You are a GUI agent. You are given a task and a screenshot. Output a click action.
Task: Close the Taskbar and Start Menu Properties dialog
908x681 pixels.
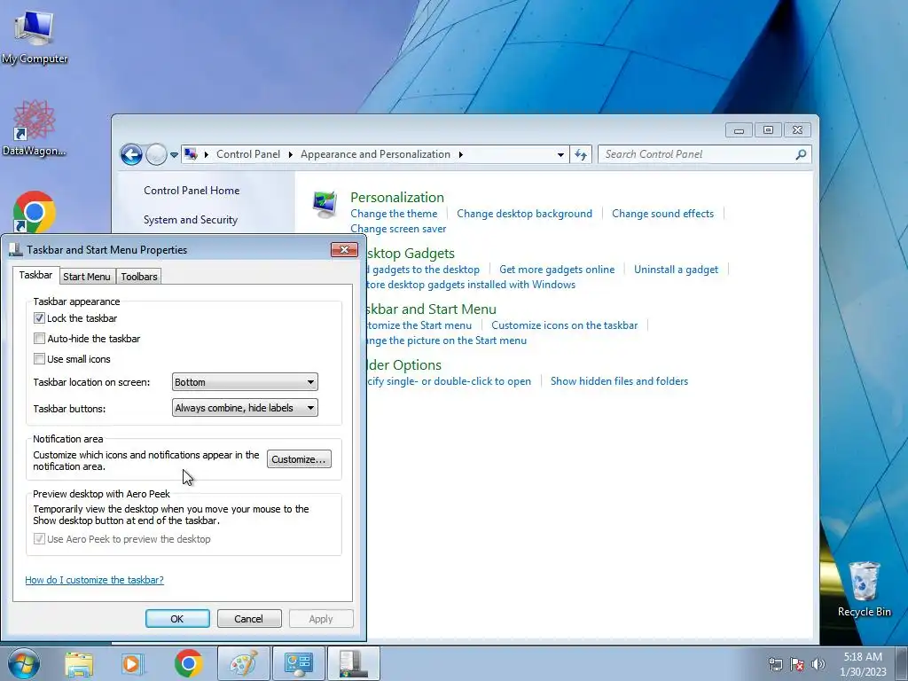pos(344,249)
